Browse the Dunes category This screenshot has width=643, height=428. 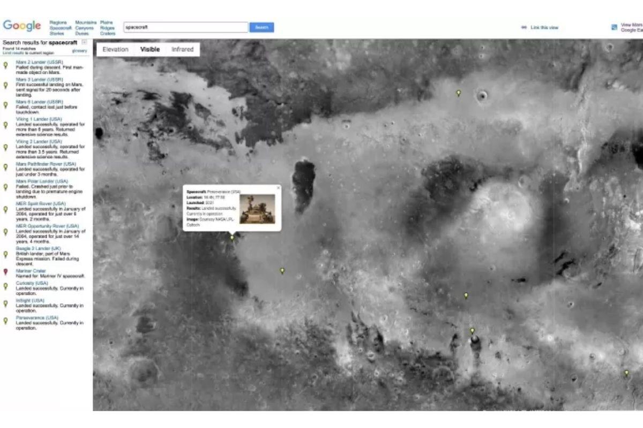82,33
